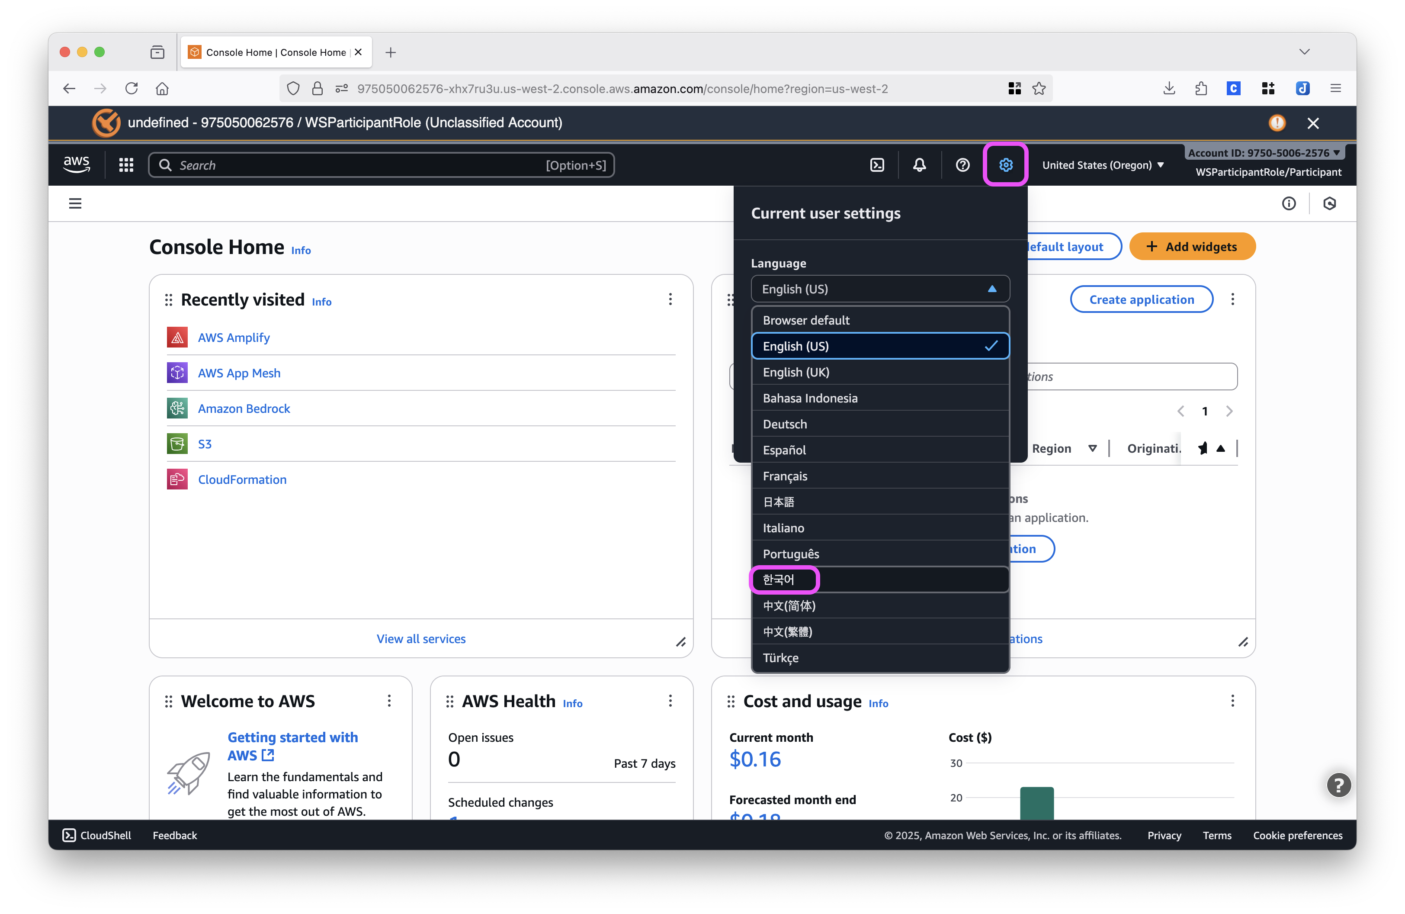Click the S3 bucket icon

[x=177, y=444]
